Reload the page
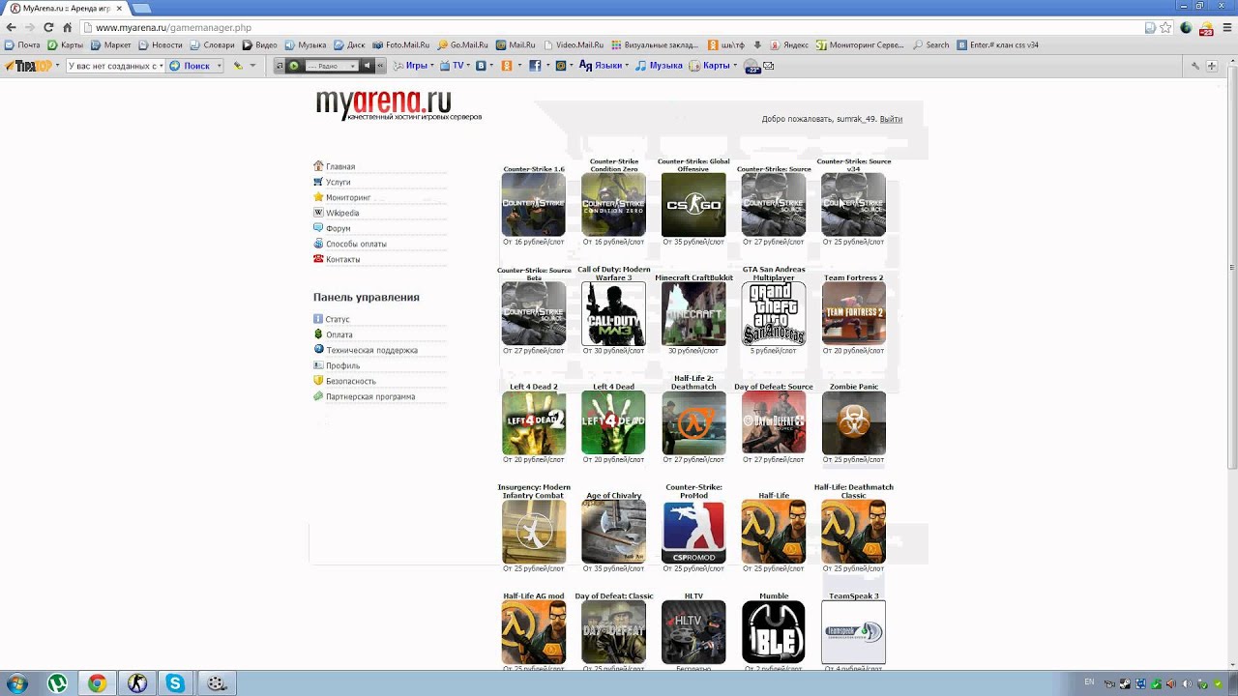This screenshot has height=696, width=1238. point(48,28)
